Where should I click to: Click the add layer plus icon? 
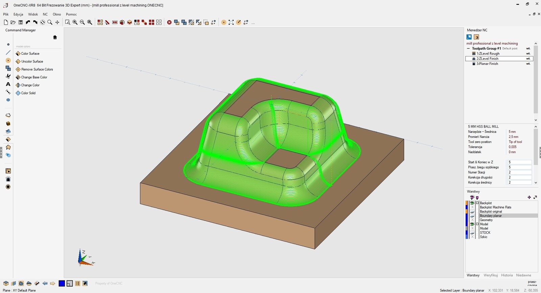coord(529,197)
